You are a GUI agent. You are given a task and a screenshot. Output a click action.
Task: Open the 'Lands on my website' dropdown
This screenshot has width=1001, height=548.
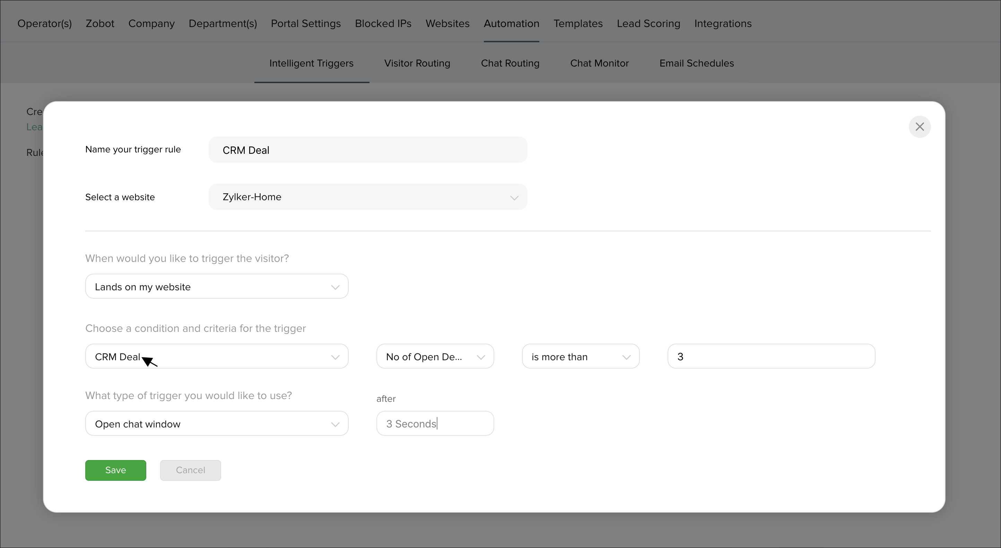[x=217, y=286]
